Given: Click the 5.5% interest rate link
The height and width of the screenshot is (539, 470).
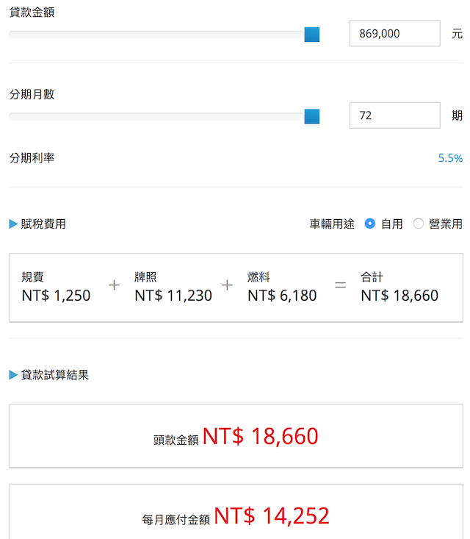Looking at the screenshot, I should coord(450,158).
